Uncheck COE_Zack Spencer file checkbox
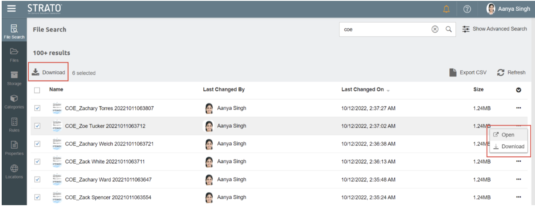 (x=37, y=197)
